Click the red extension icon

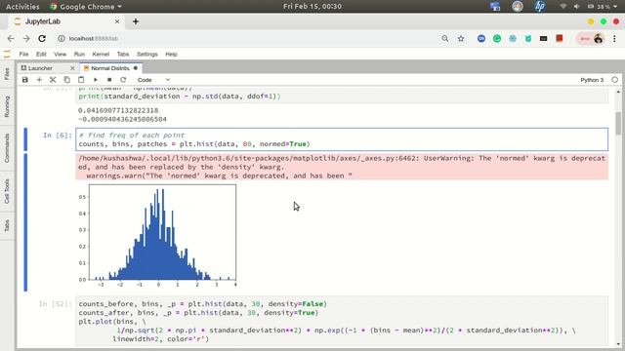[x=560, y=38]
